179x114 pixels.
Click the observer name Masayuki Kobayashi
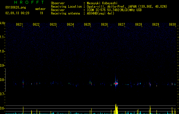point(102,3)
